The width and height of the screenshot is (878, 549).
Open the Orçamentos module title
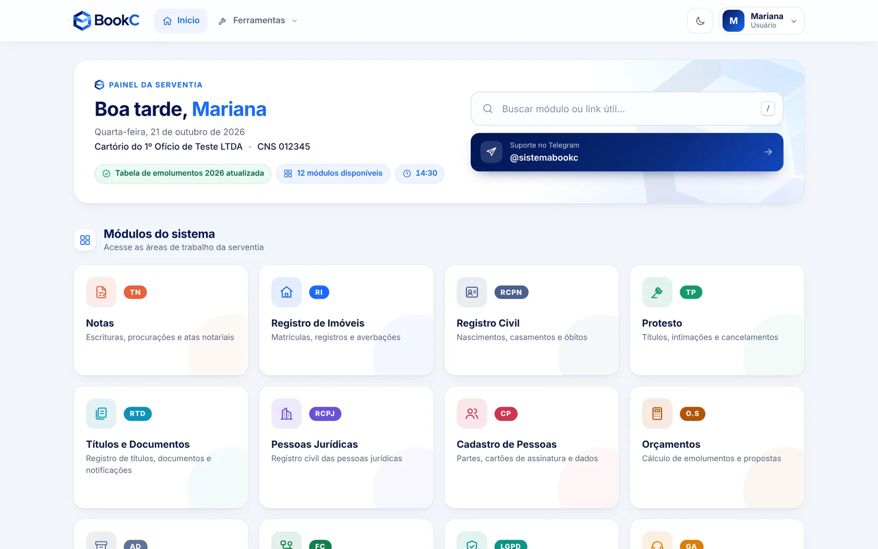(x=671, y=445)
